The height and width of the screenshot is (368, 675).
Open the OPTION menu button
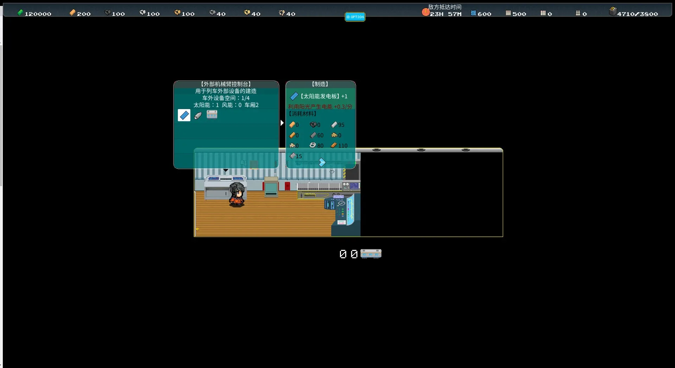click(x=355, y=17)
